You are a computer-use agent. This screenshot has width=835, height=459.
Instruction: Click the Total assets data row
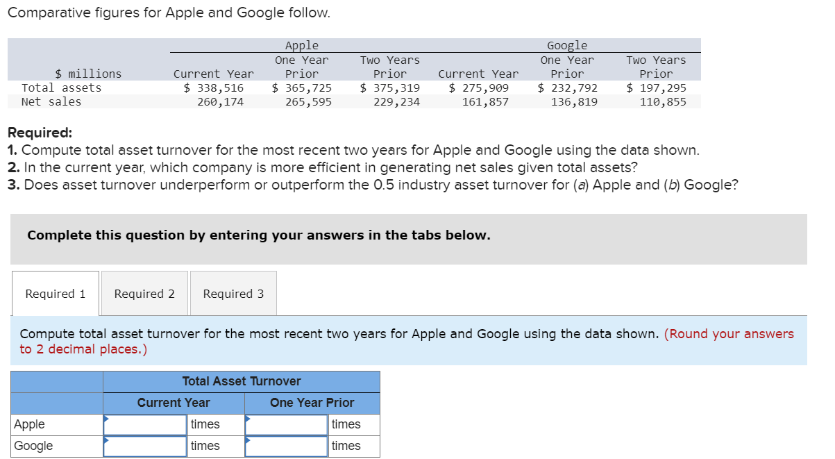tap(68, 87)
